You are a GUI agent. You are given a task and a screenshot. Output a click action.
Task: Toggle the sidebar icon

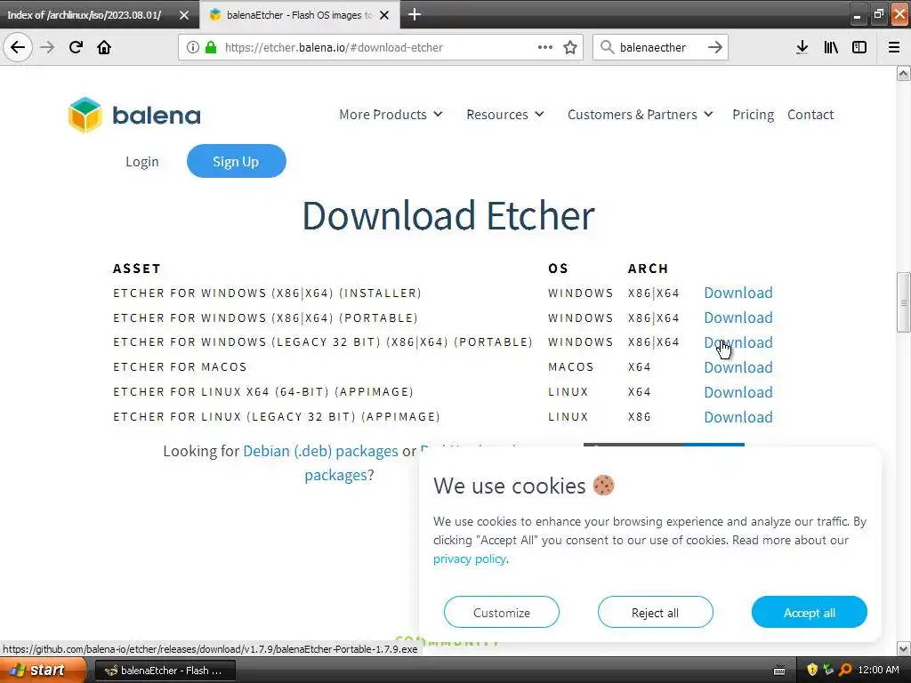pos(859,47)
